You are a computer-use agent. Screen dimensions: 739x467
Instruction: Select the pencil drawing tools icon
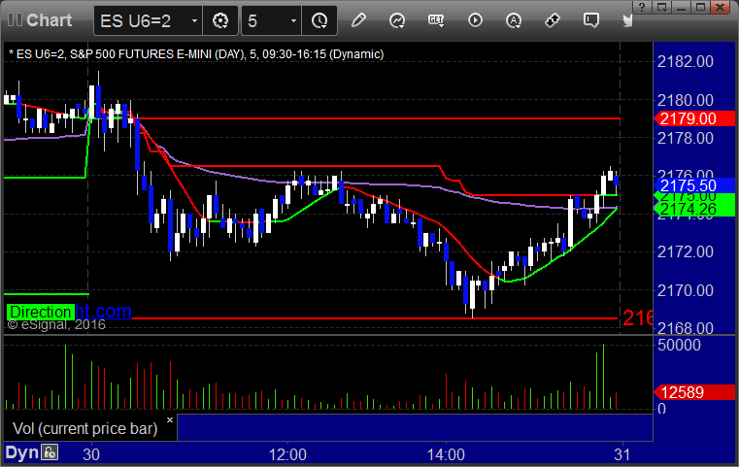pyautogui.click(x=358, y=20)
